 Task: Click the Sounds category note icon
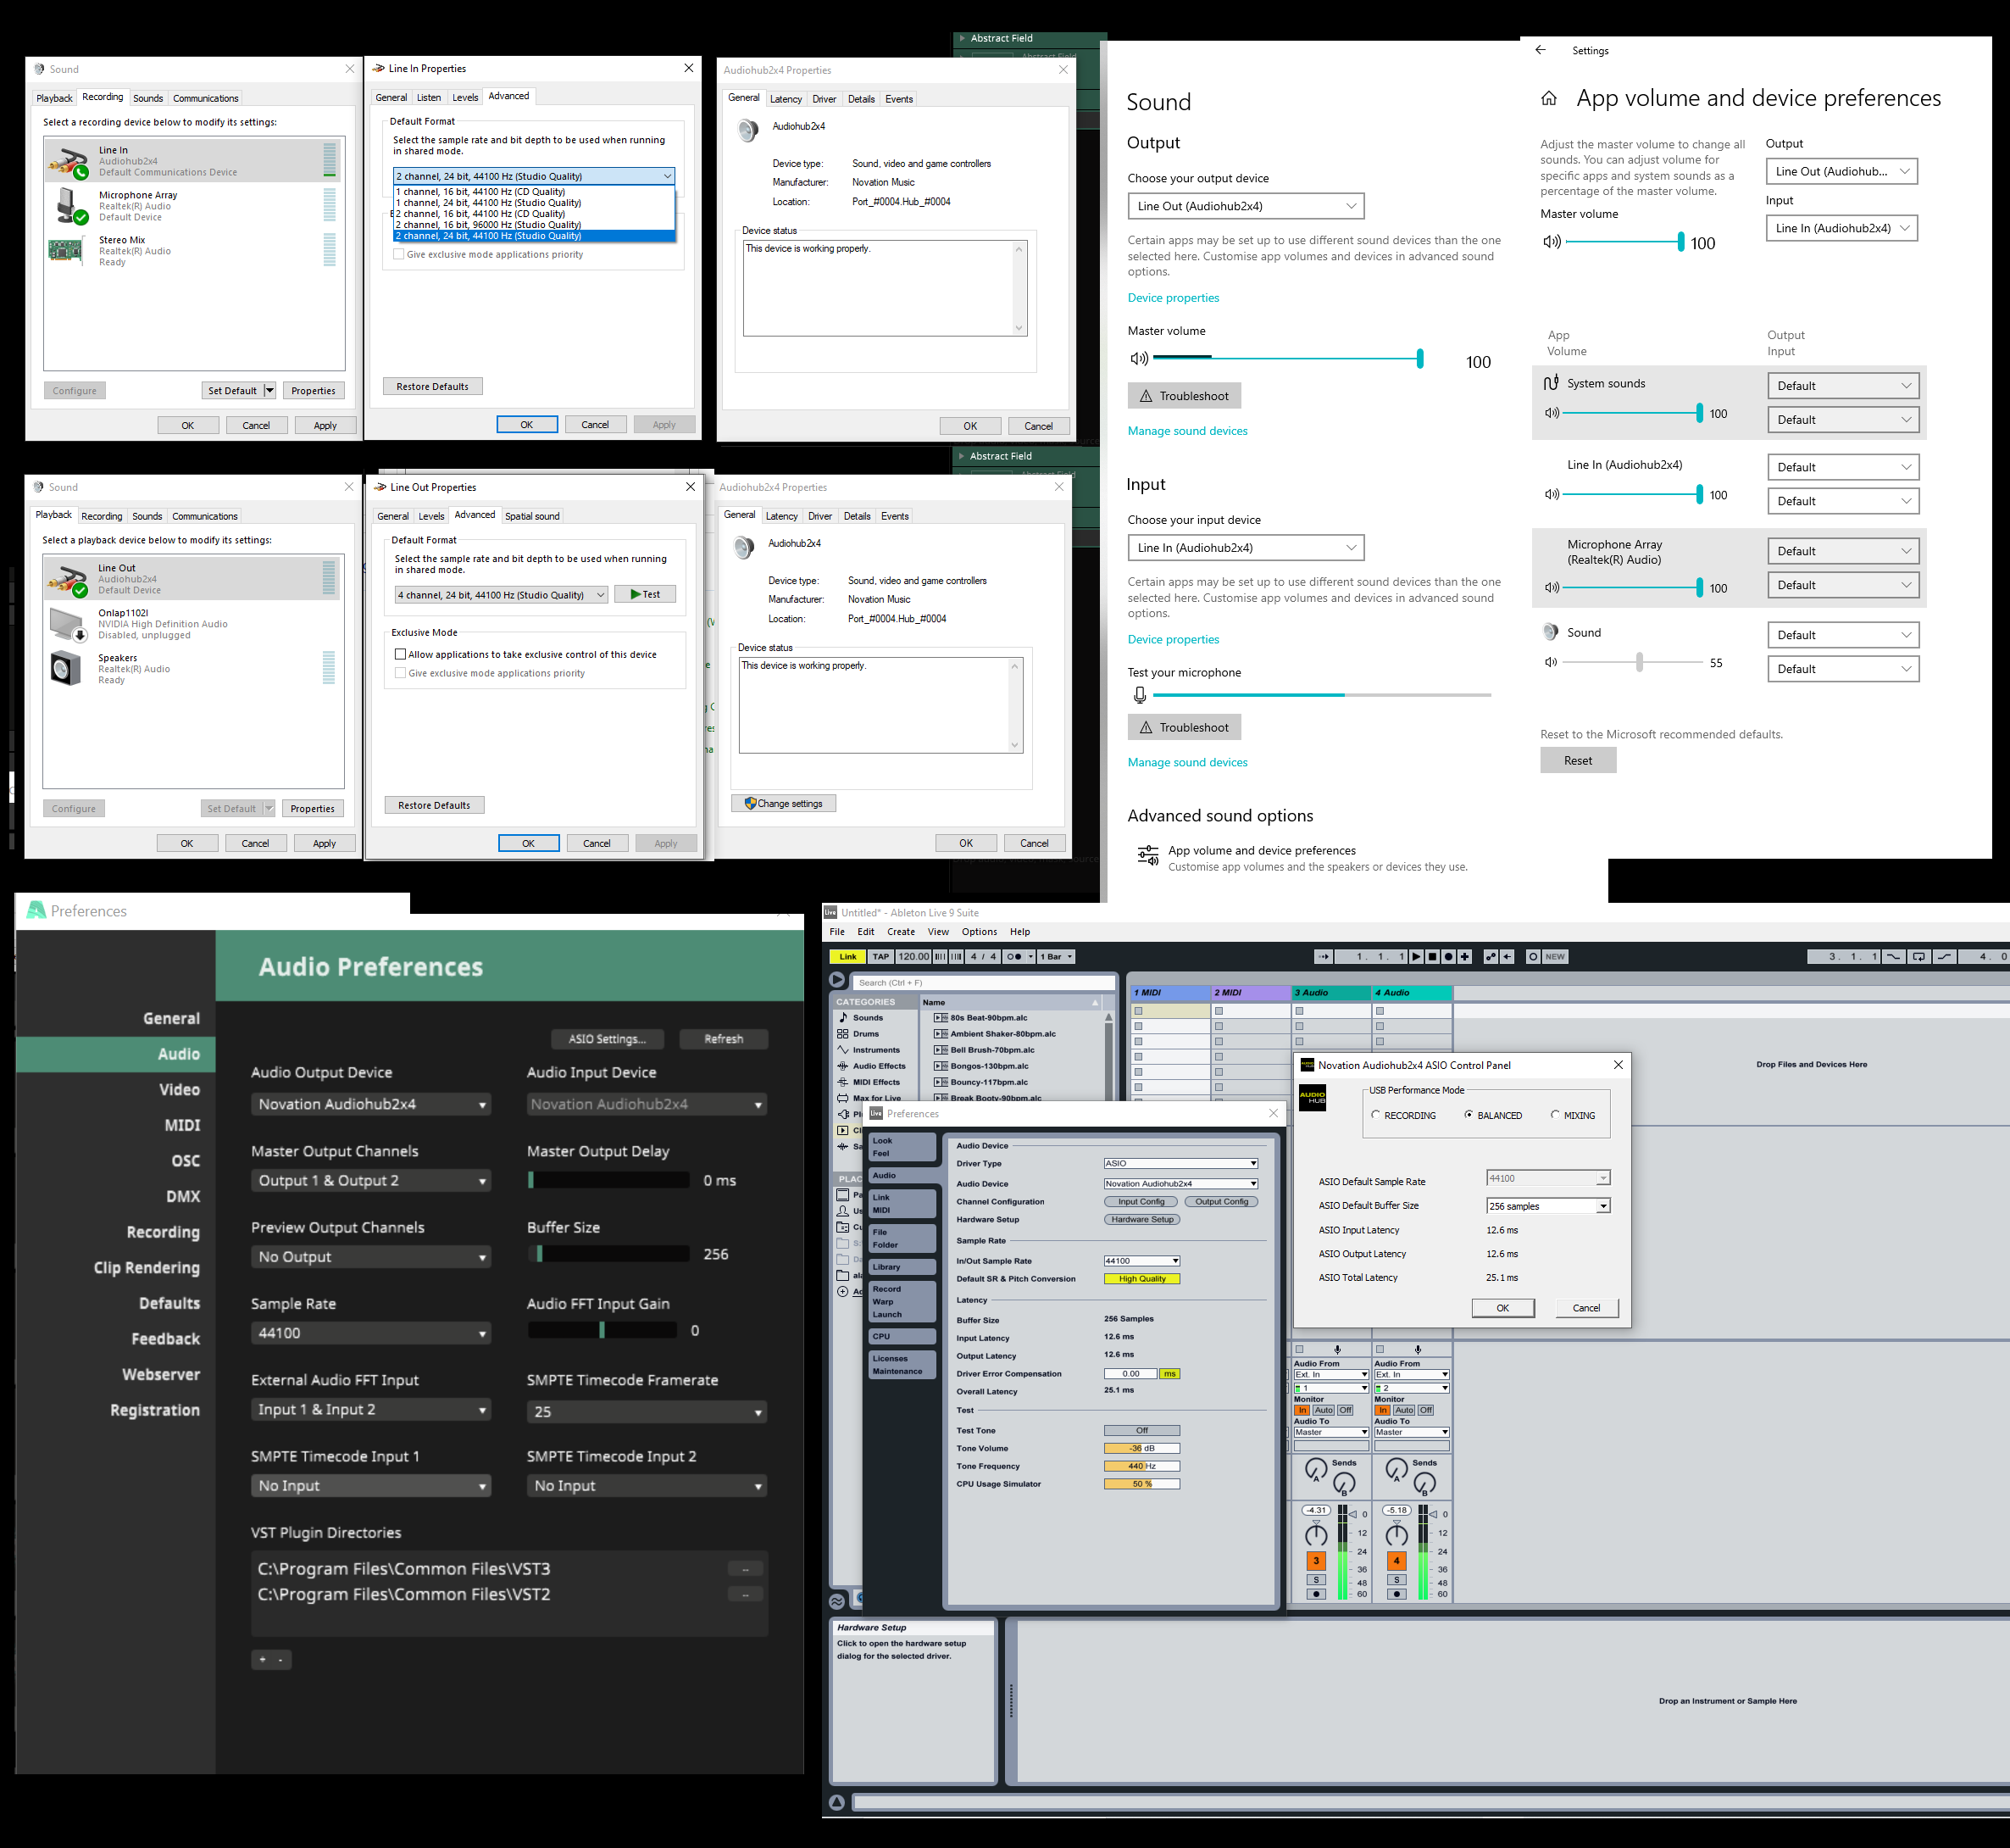tap(842, 1017)
